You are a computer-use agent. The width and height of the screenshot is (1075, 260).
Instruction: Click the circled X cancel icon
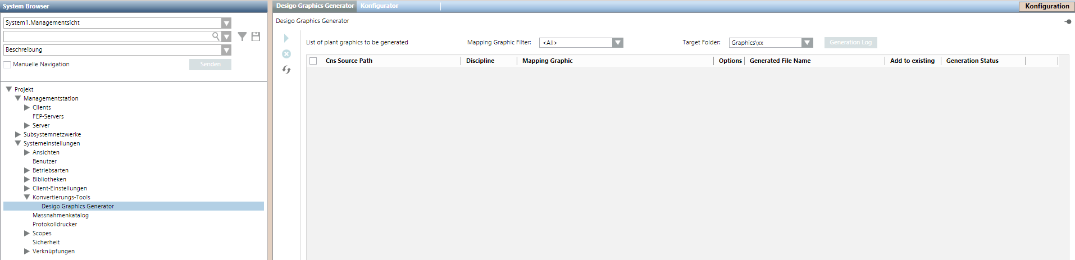[286, 54]
